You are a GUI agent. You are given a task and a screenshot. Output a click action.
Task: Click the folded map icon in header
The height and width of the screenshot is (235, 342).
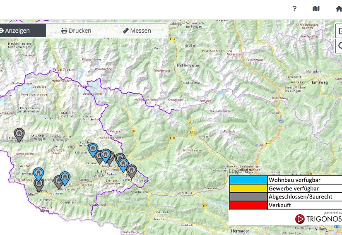[x=316, y=9]
